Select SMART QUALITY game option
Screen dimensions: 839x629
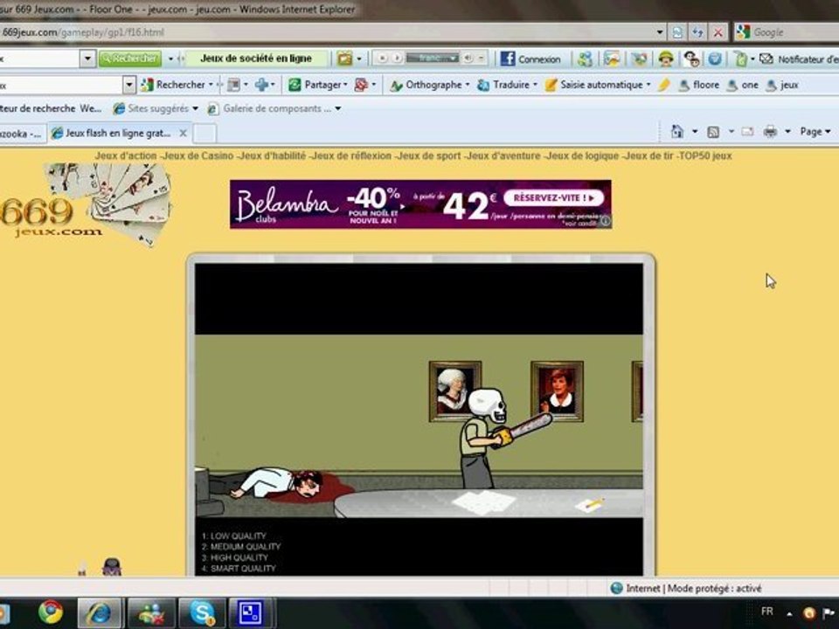coord(239,569)
